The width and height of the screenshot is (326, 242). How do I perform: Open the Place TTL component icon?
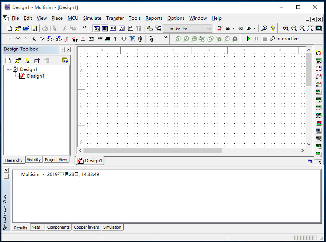(x=50, y=39)
